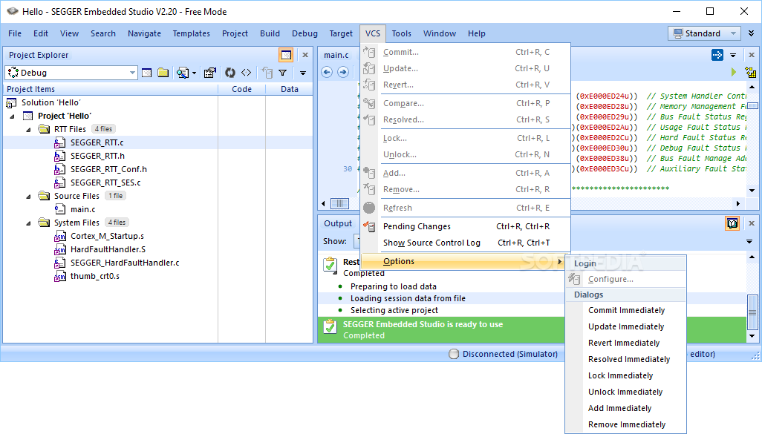Collapse the Source Files folder node

point(28,197)
